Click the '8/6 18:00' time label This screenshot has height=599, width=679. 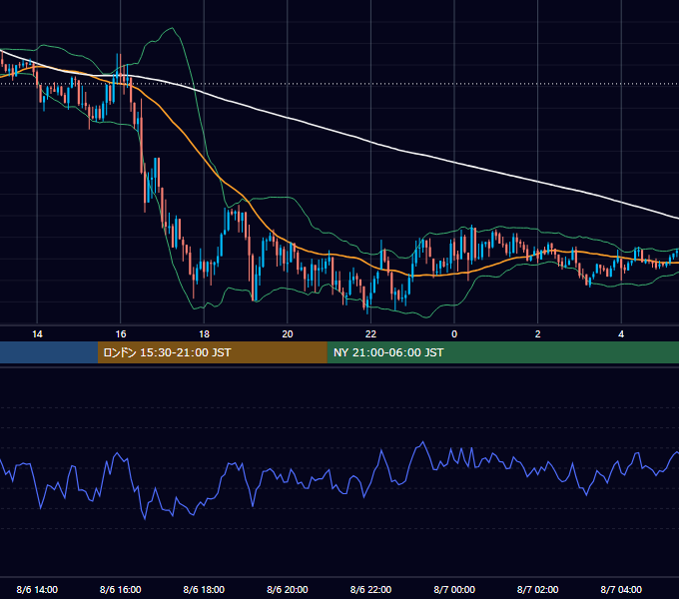204,589
